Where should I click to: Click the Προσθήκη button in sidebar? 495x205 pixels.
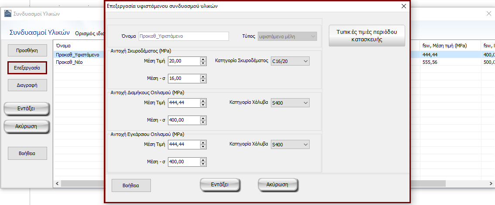[27, 50]
